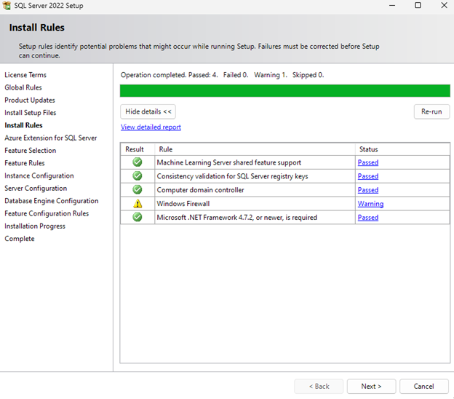Re-run the install rules check
The width and height of the screenshot is (454, 399).
pos(431,111)
